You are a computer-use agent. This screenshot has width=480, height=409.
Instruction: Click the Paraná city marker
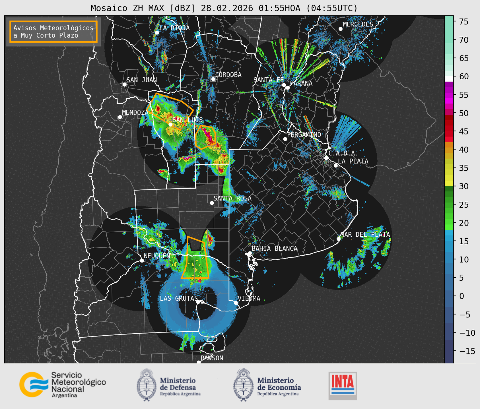click(x=288, y=88)
